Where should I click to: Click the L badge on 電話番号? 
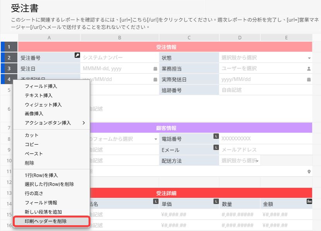click(x=216, y=136)
